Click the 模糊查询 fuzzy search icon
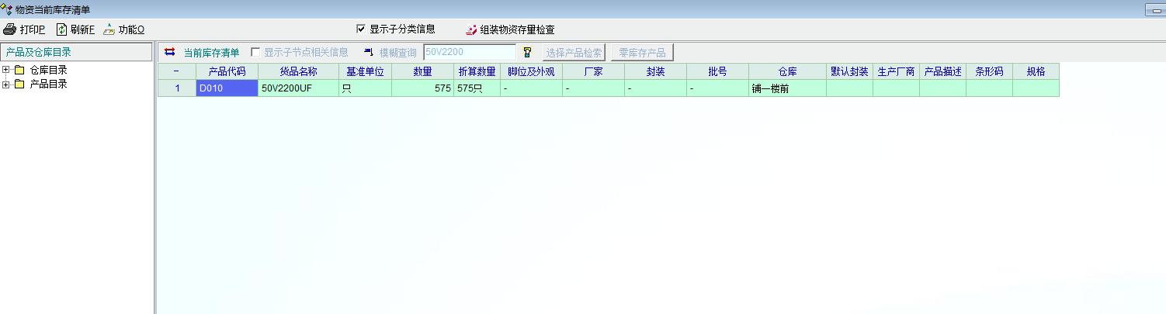The image size is (1166, 314). coord(369,53)
